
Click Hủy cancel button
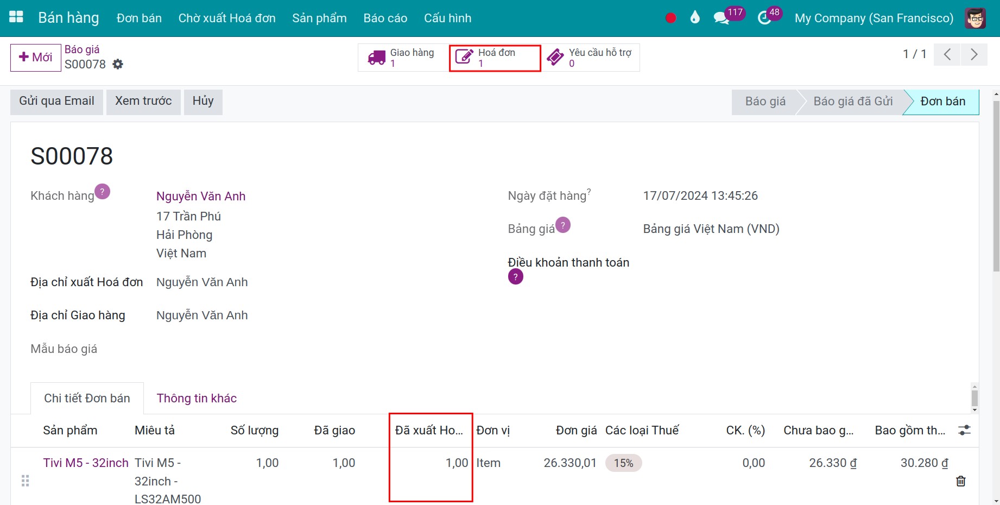(203, 102)
